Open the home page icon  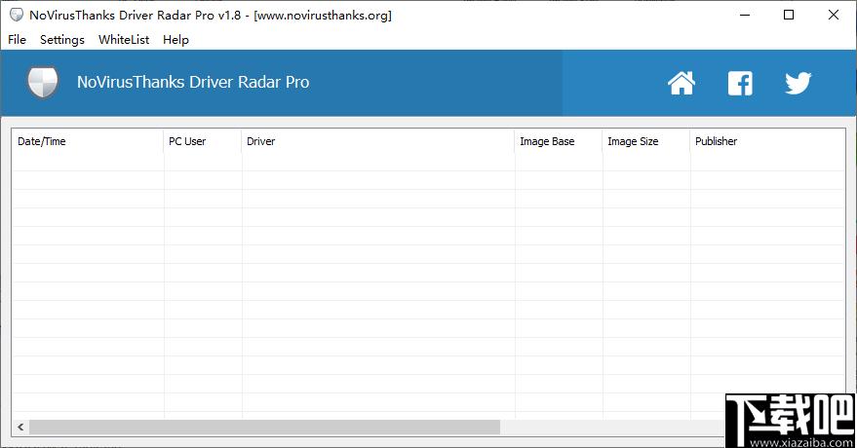coord(682,83)
